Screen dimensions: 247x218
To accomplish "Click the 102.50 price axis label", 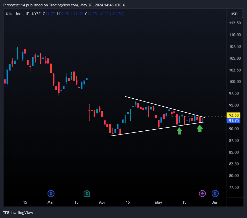I will coord(235,70).
